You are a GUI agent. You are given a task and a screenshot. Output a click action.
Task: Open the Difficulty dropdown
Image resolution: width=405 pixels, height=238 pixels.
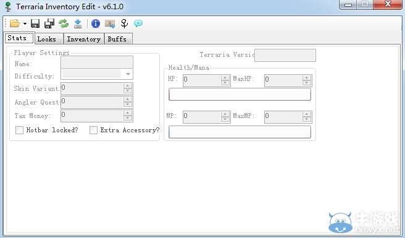pyautogui.click(x=97, y=74)
